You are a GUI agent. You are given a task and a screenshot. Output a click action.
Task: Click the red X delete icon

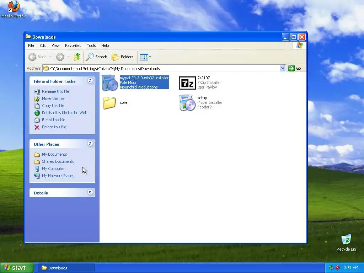[x=37, y=127]
